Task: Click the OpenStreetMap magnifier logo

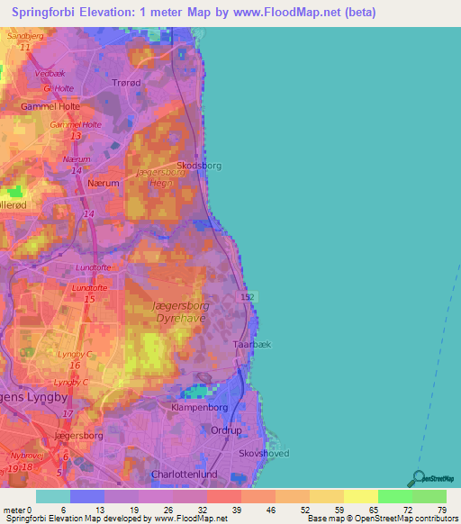Action: point(430,479)
